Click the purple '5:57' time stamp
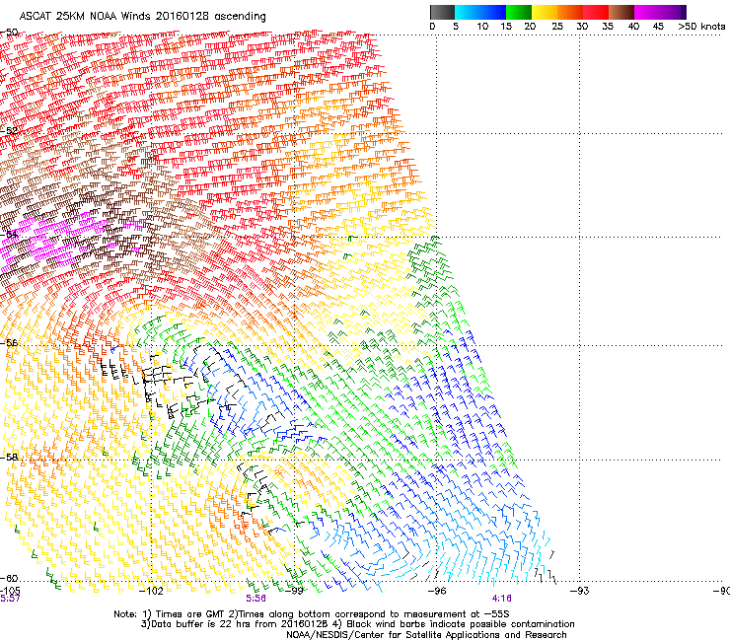This screenshot has width=730, height=641. pyautogui.click(x=10, y=599)
